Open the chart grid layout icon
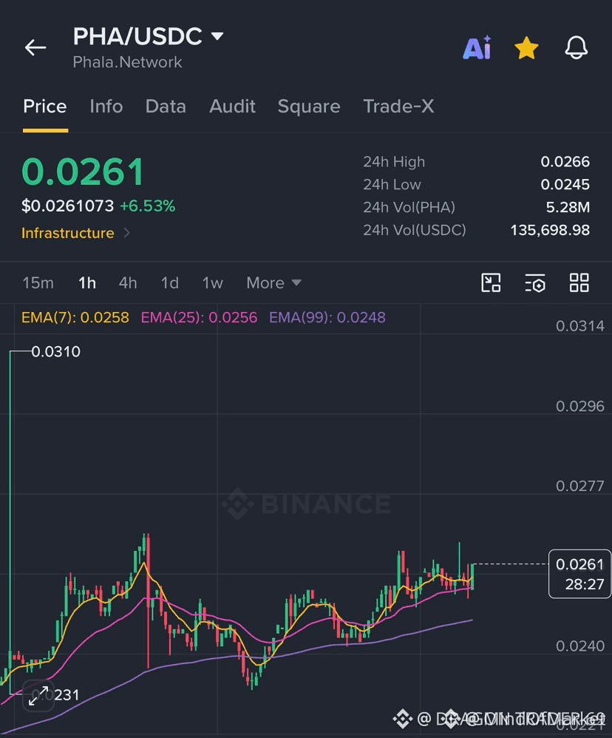The height and width of the screenshot is (738, 612). point(579,283)
